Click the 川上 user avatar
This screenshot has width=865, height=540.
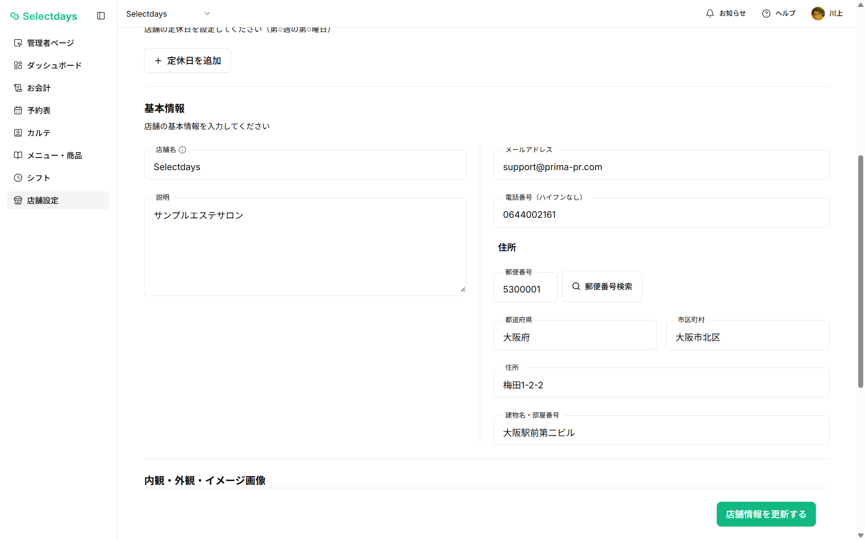818,13
